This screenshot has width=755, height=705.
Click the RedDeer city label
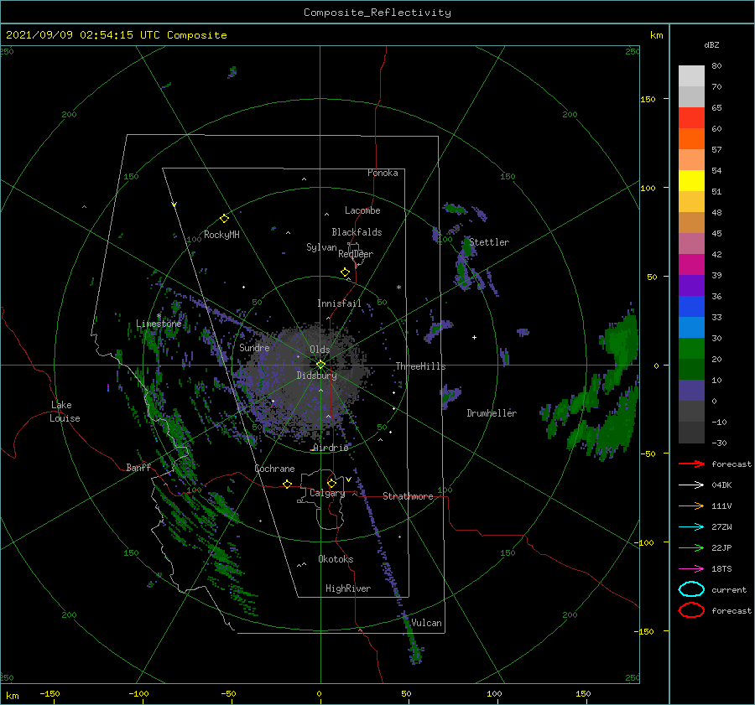356,254
